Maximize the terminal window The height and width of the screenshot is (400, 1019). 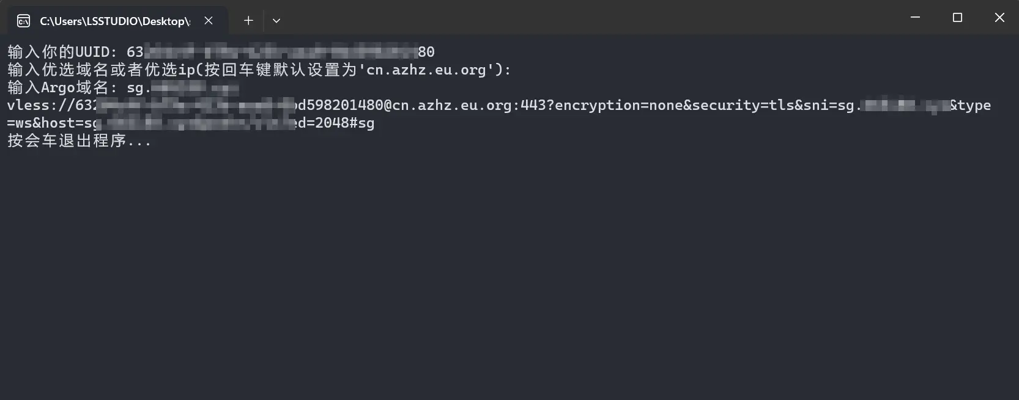click(x=958, y=18)
